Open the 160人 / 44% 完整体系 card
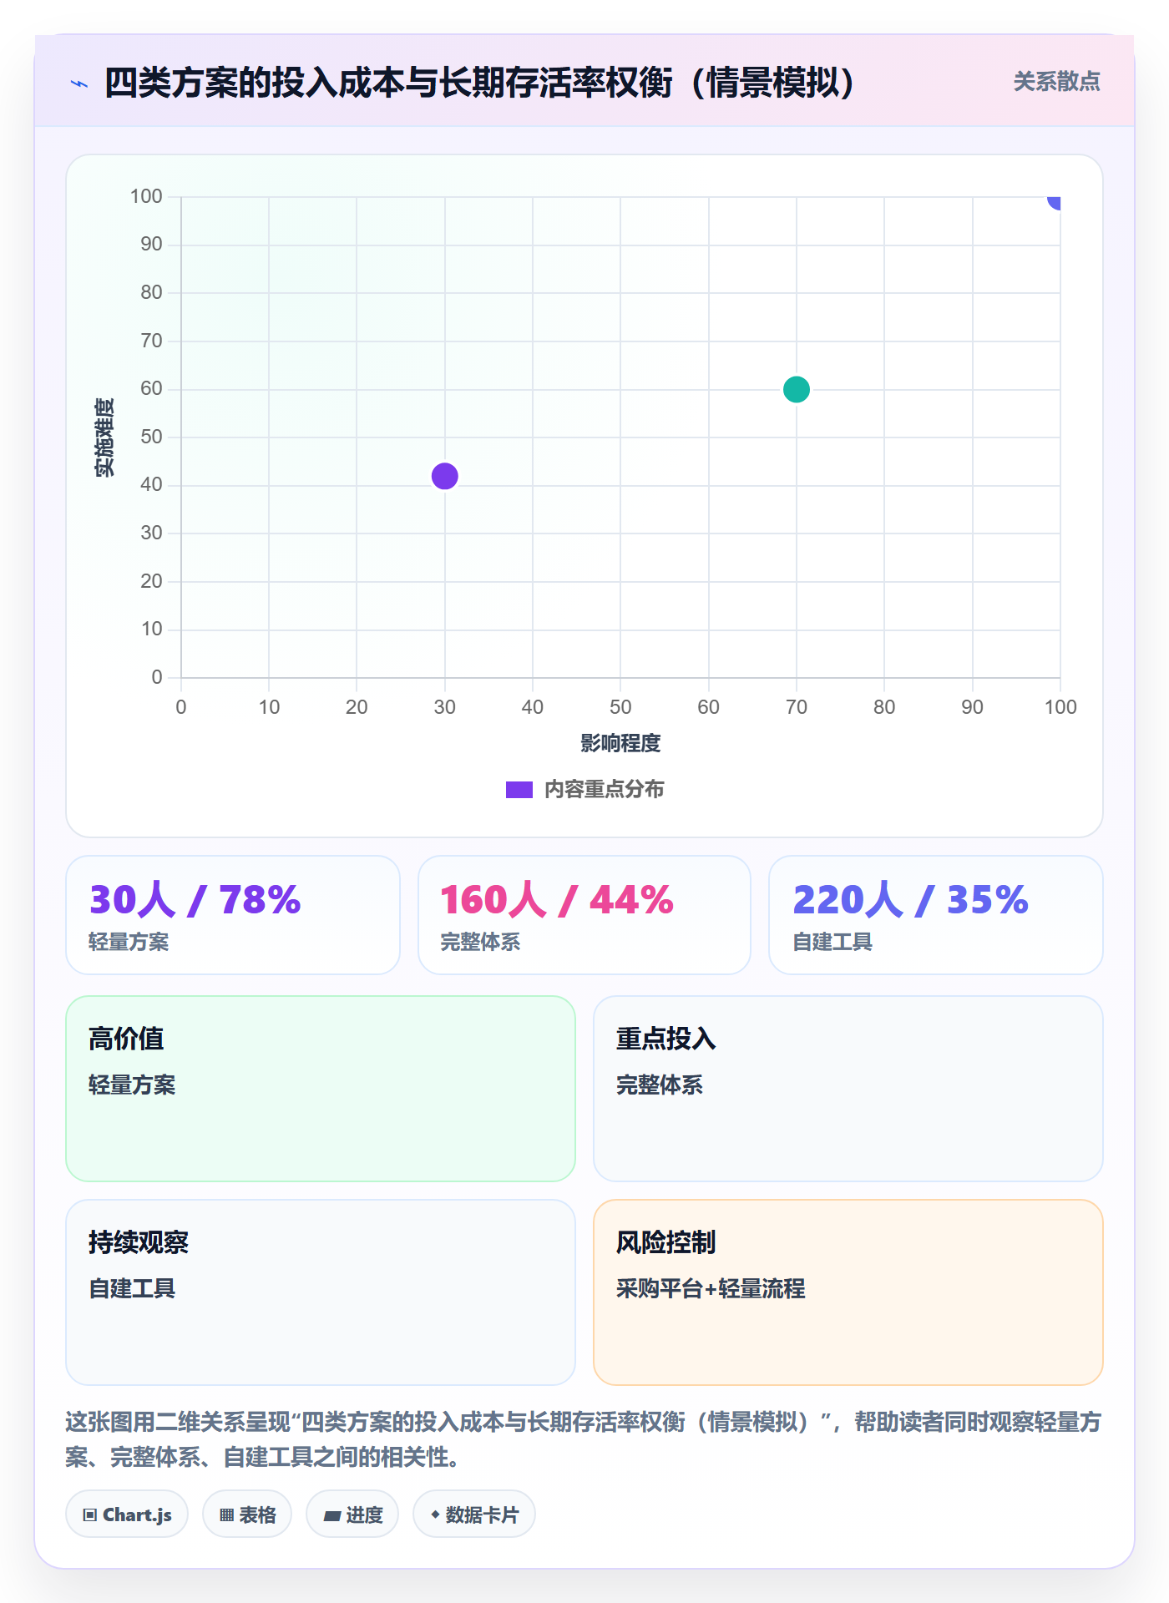Screen dimensions: 1169x1603 pos(584,915)
